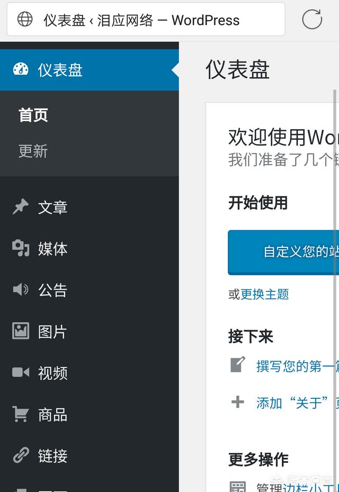This screenshot has height=492, width=339.
Task: Click the vertical scrollbar at the right edge
Action: (335, 282)
